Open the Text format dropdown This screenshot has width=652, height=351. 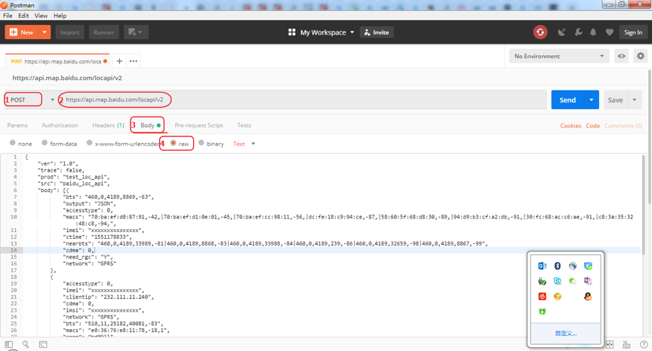pyautogui.click(x=244, y=144)
